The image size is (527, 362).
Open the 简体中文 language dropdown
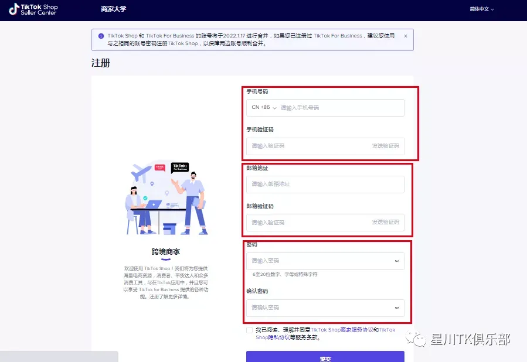pos(482,9)
